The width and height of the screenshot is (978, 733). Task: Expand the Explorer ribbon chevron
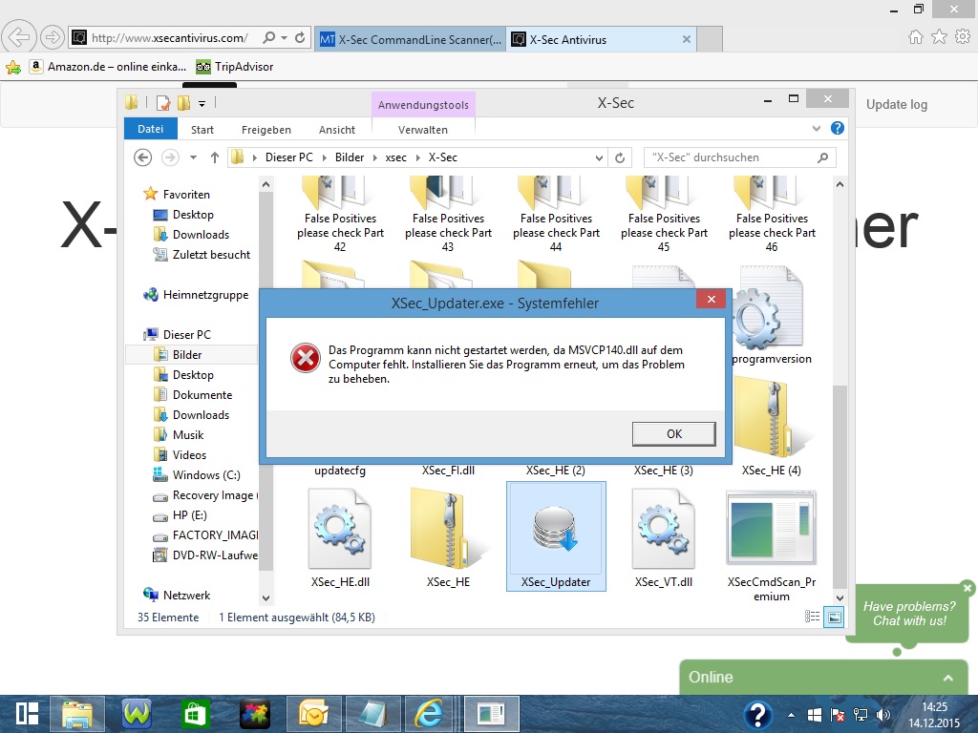[x=817, y=129]
